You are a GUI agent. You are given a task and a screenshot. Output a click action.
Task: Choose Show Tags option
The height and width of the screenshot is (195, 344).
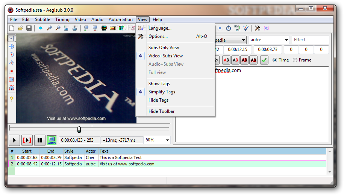(x=159, y=84)
